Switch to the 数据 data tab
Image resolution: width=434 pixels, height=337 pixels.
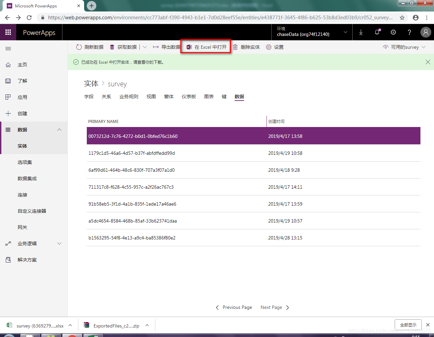pyautogui.click(x=239, y=97)
